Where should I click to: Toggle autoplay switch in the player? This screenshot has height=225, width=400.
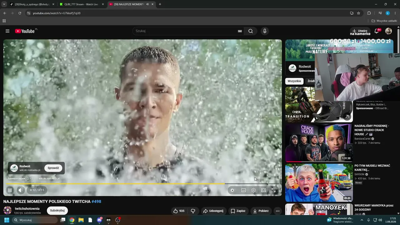(x=232, y=190)
